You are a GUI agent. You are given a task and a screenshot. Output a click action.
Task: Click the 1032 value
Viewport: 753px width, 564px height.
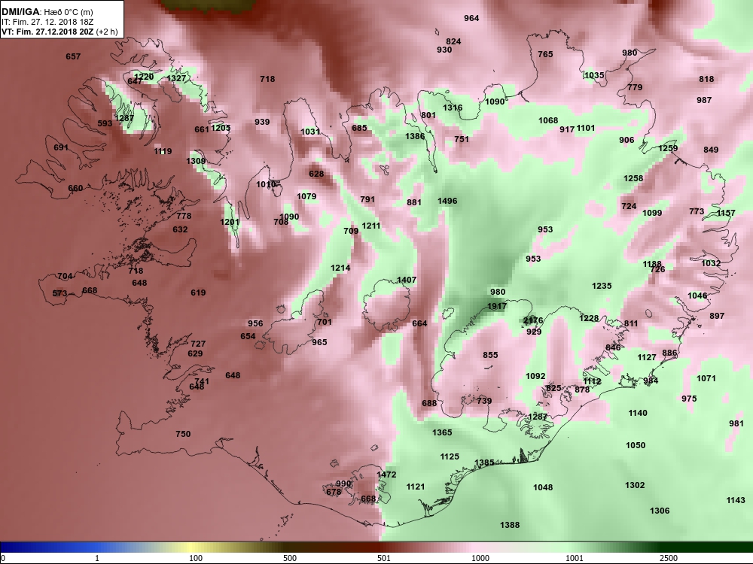(711, 263)
